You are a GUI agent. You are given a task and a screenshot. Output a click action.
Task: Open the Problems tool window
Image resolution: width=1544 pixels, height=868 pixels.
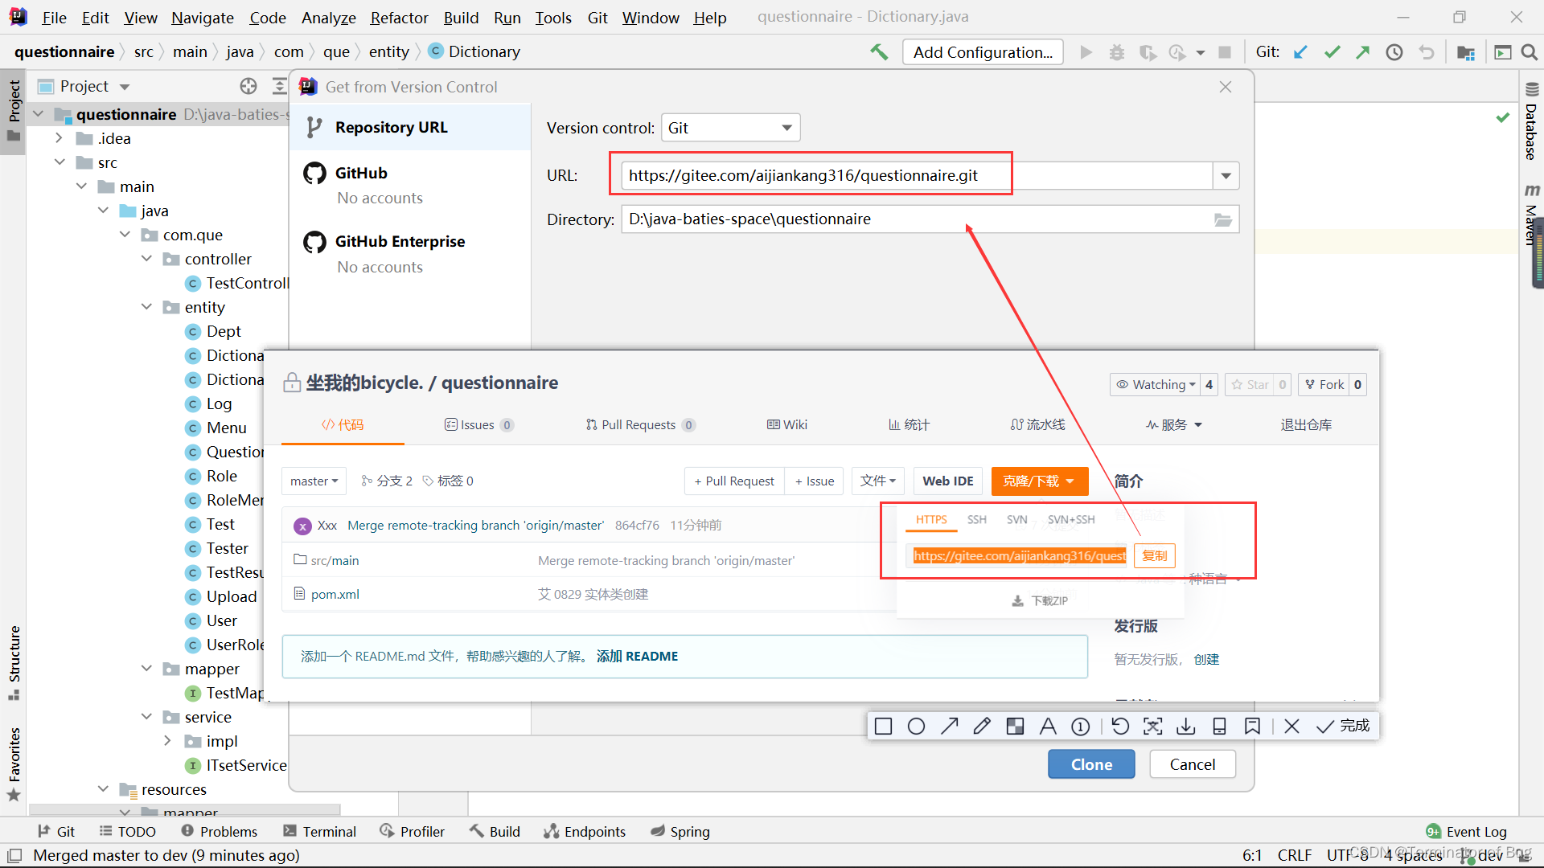[219, 832]
